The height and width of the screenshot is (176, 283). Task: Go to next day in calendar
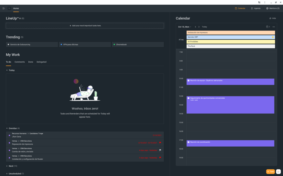pyautogui.click(x=199, y=27)
